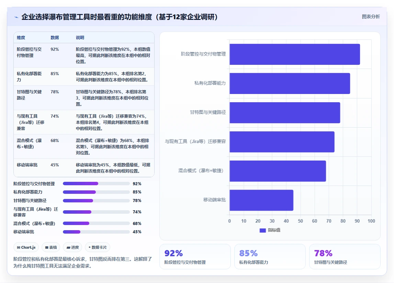Click the chart title 企业选择瀑布管理工具时最看重的功能维度

click(x=119, y=17)
